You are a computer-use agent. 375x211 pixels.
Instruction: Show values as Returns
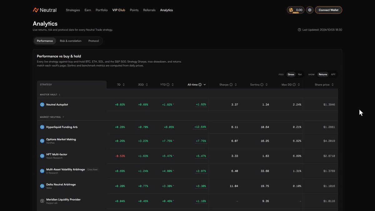click(323, 74)
